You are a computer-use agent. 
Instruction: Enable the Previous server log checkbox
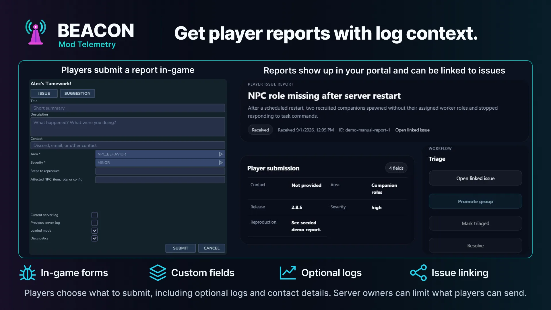(94, 223)
